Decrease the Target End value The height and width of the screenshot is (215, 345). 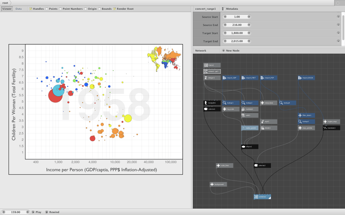coord(225,41)
